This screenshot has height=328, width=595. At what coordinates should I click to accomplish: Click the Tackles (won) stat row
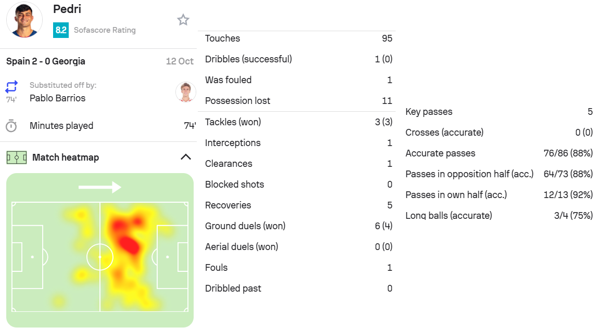click(x=298, y=122)
